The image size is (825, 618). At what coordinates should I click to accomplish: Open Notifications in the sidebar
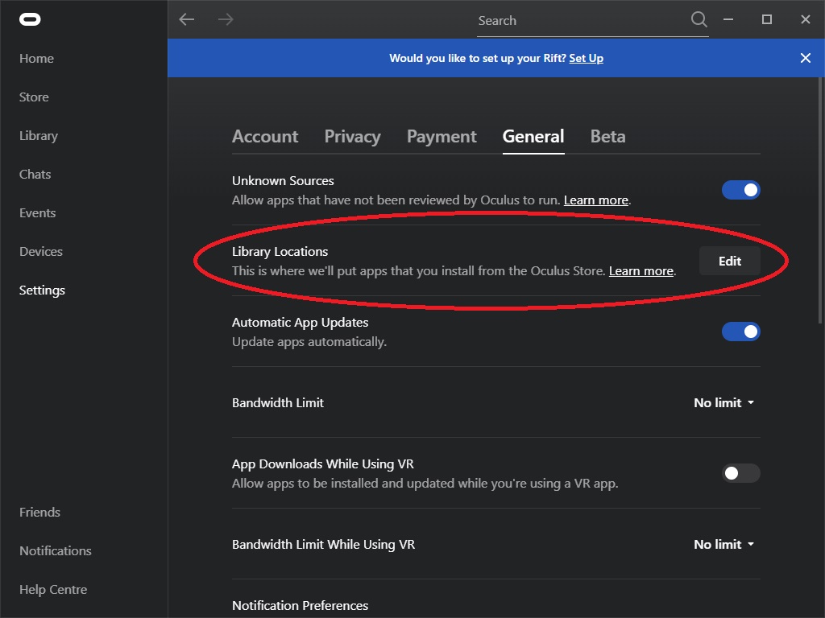[x=56, y=550]
